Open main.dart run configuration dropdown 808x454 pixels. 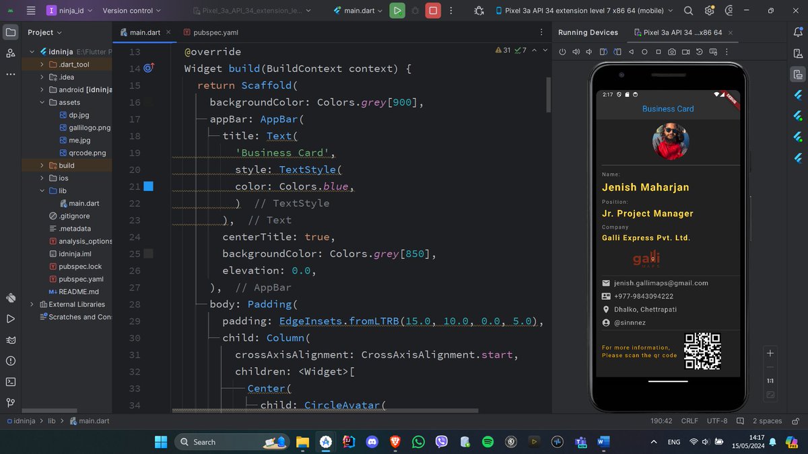click(x=359, y=11)
